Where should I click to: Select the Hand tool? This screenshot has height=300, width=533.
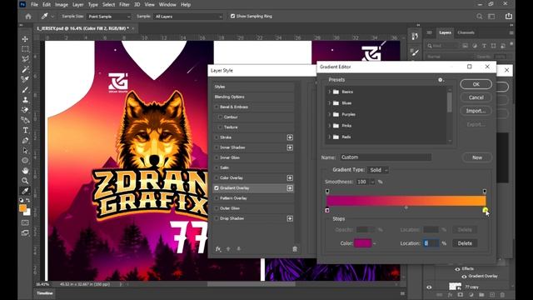point(25,170)
